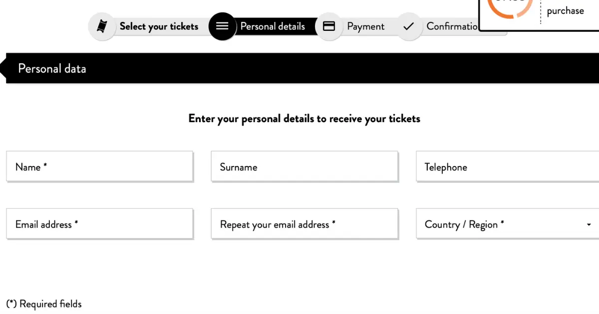Focus the Email address field
Screen dimensions: 599x314
point(100,224)
